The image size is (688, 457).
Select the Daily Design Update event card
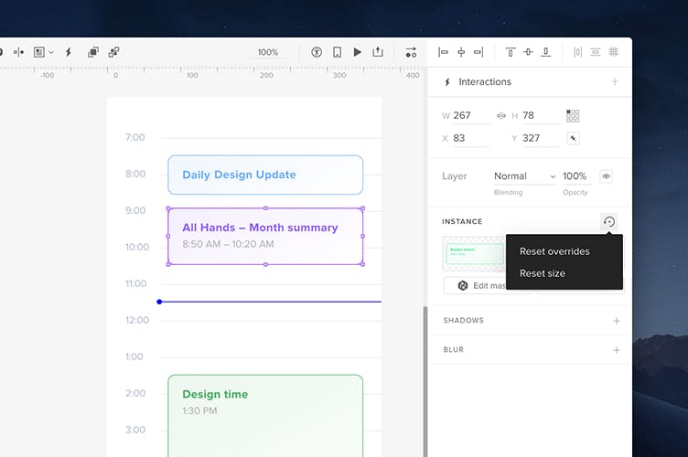pyautogui.click(x=265, y=175)
